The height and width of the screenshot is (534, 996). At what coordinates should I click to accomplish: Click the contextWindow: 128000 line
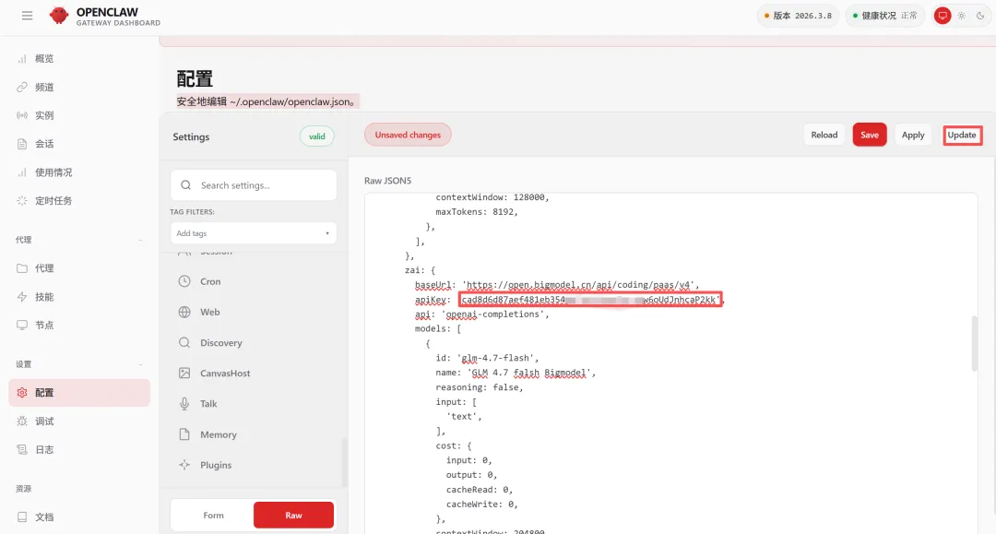492,197
